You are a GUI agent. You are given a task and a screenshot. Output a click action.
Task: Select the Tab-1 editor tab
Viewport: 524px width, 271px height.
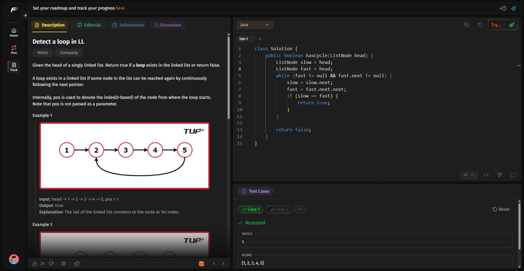(243, 39)
